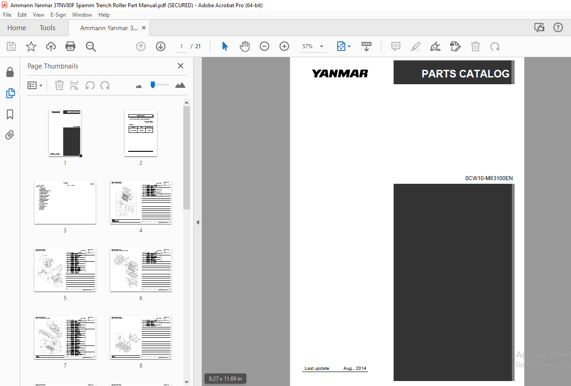Click the insert page break thumbnails icon
This screenshot has height=386, width=571.
[75, 85]
